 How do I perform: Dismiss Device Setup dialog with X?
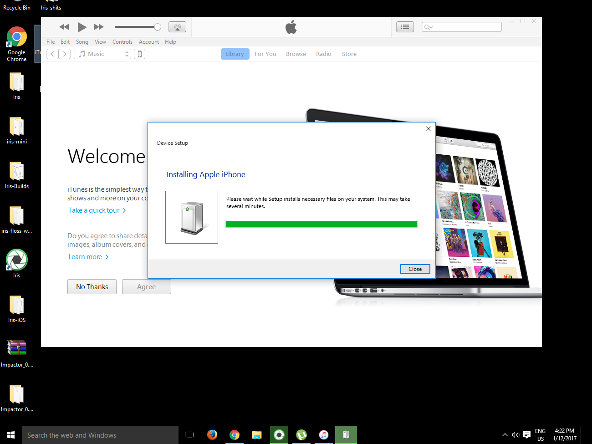coord(429,129)
